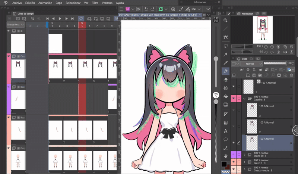Expand the Cuerpo - copia folder
The width and height of the screenshot is (298, 174).
coord(245,169)
